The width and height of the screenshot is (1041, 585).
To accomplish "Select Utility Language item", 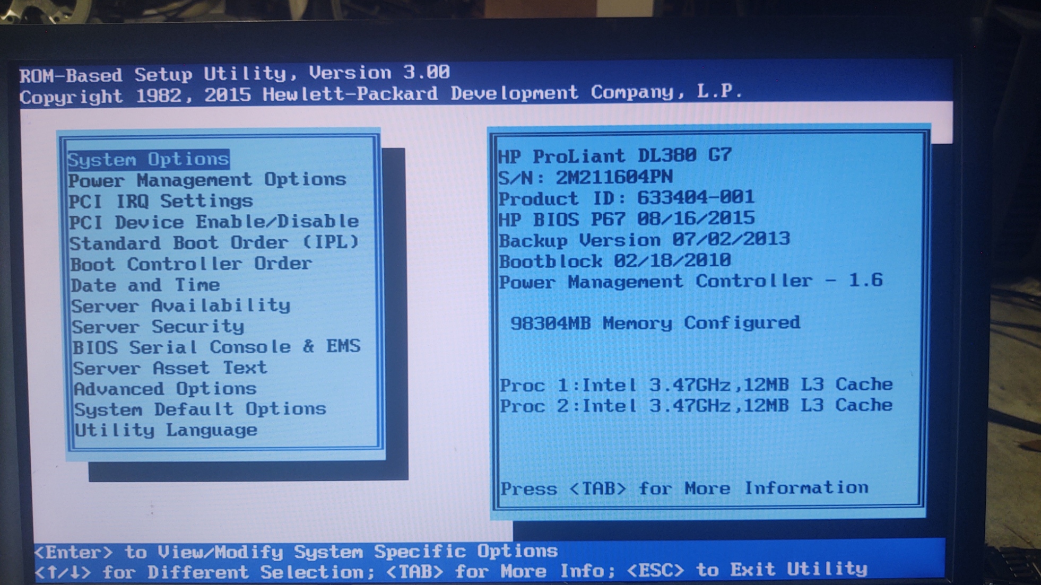I will point(166,430).
